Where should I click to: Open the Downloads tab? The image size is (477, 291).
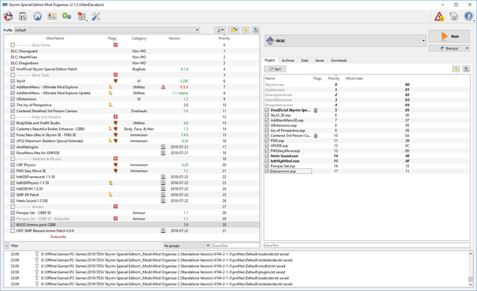pyautogui.click(x=339, y=60)
